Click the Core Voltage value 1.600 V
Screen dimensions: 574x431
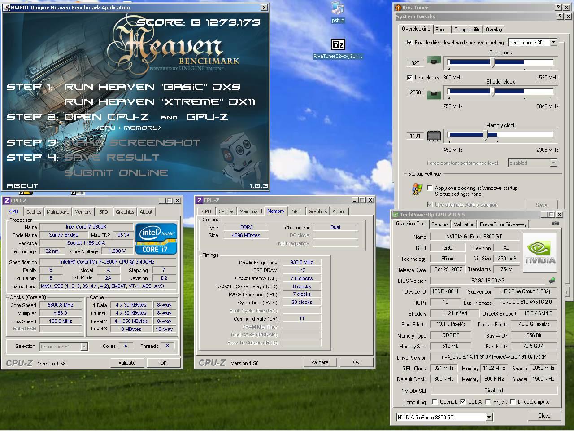[x=117, y=251]
